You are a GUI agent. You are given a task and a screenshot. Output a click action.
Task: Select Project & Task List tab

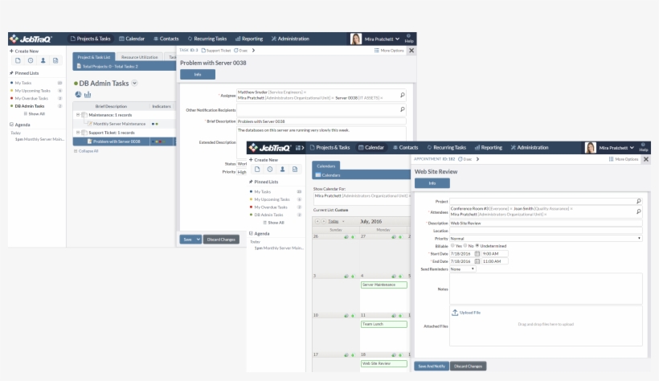point(94,57)
